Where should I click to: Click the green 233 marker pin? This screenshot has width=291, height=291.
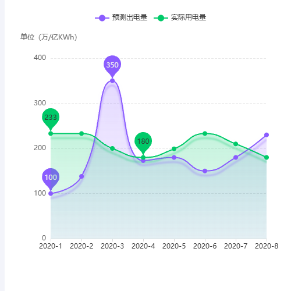51,119
